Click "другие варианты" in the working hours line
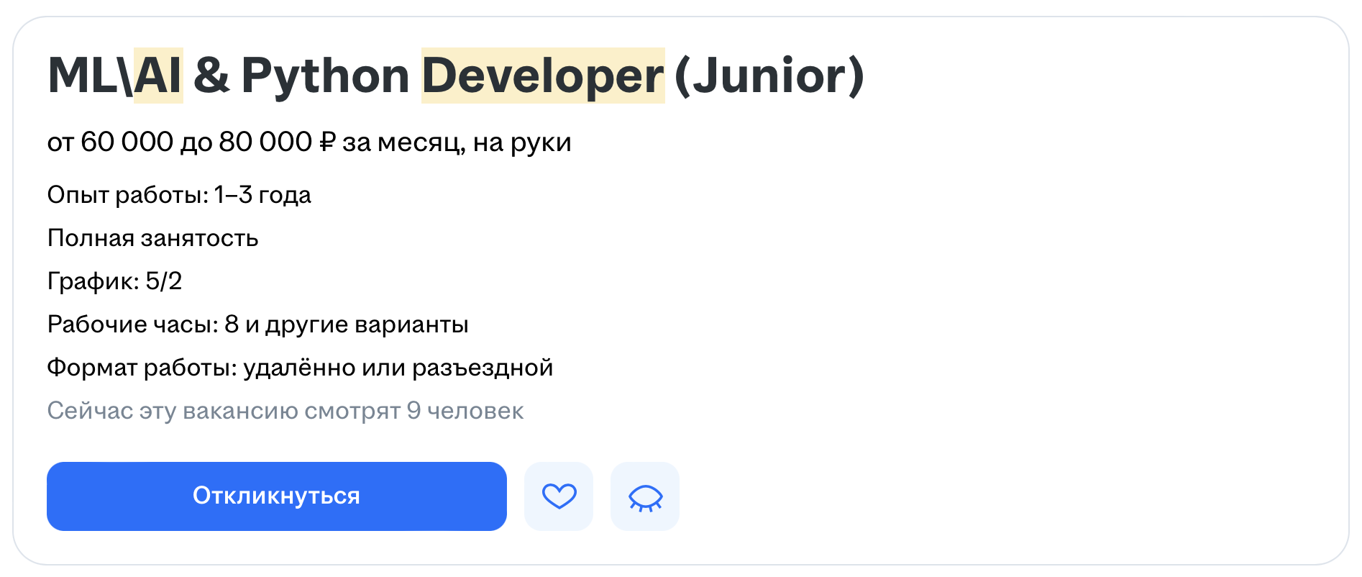The height and width of the screenshot is (577, 1362). pos(367,324)
